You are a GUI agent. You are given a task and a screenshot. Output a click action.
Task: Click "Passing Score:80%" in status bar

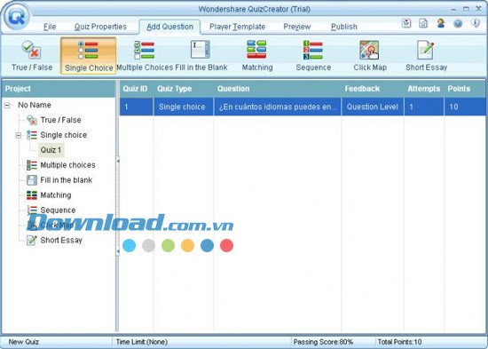point(323,342)
